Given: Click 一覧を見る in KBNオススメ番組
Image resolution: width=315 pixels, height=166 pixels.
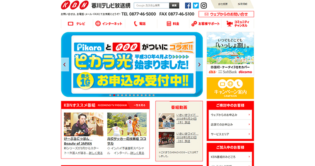Looking at the screenshot, I should 139,105.
